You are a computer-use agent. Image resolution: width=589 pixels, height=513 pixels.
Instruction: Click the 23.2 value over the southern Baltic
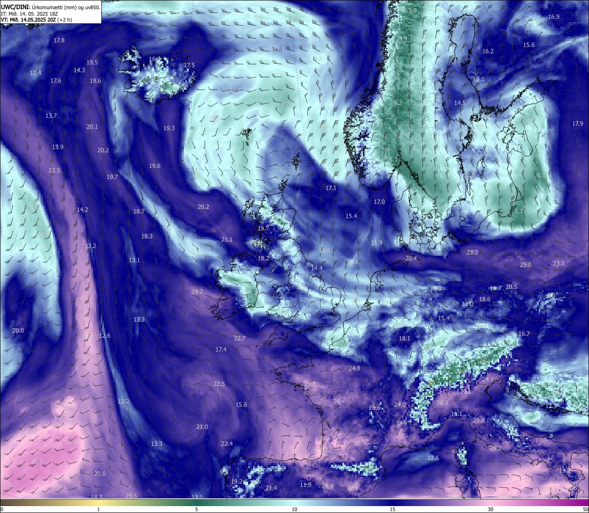pos(472,253)
